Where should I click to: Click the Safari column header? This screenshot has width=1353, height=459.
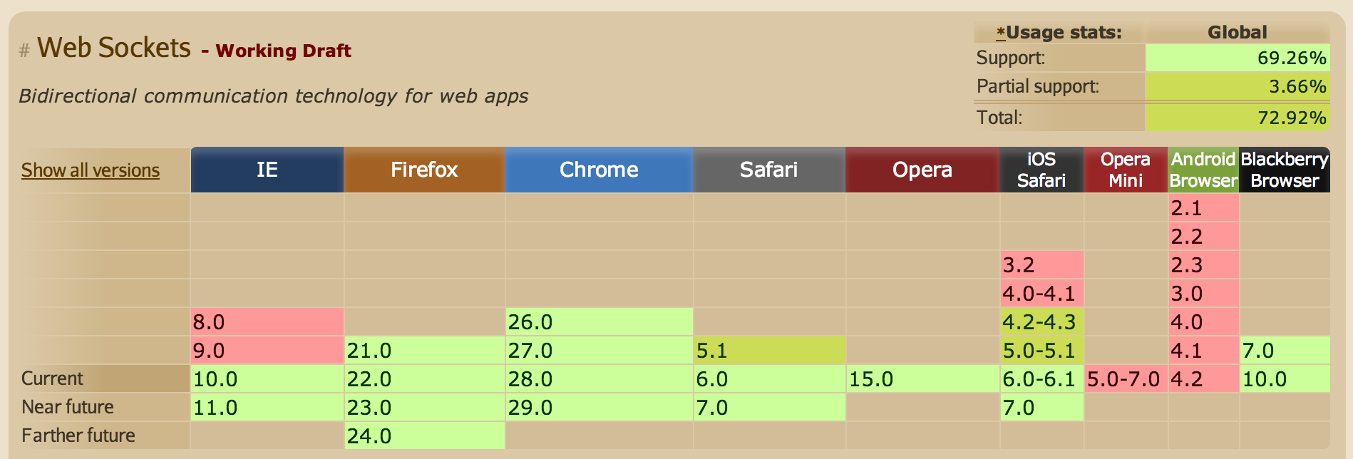click(768, 170)
